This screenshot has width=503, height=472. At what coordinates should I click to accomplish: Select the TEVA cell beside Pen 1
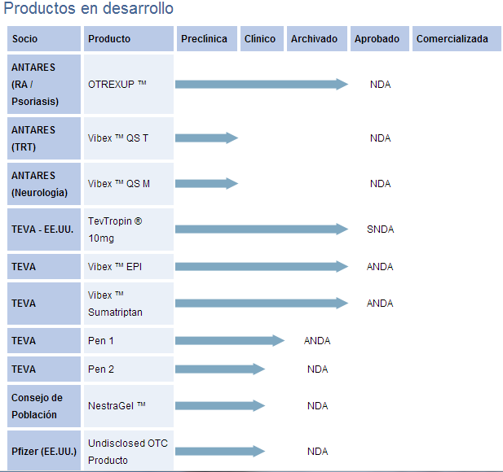click(x=44, y=340)
